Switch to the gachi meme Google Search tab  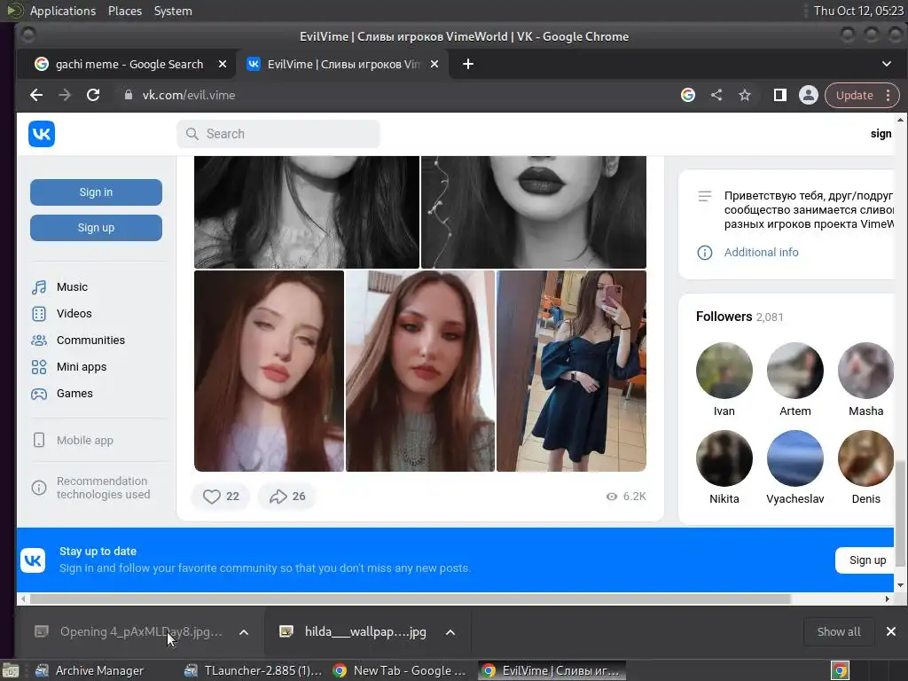126,64
